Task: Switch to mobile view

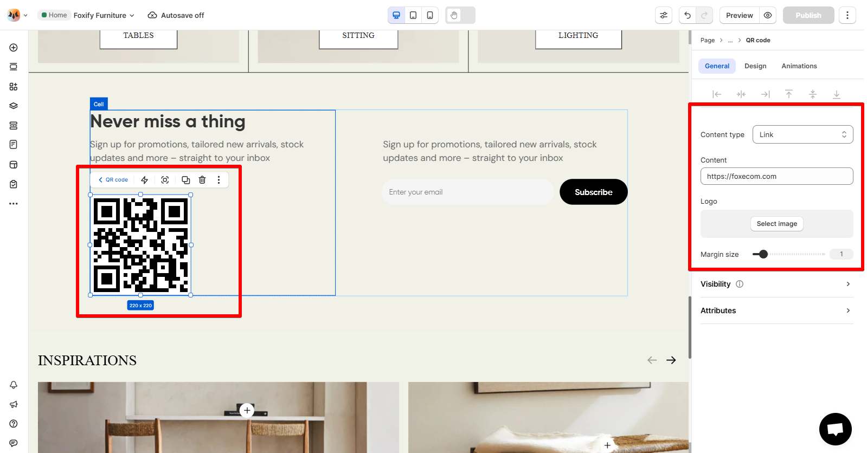Action: 430,15
